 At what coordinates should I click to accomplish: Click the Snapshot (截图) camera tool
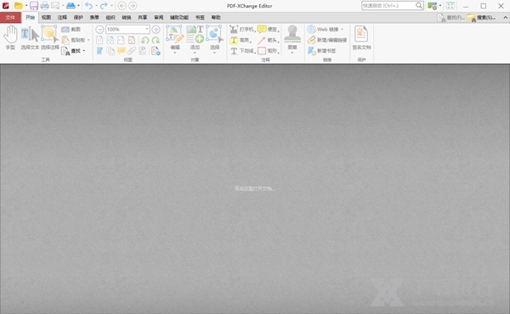click(71, 29)
